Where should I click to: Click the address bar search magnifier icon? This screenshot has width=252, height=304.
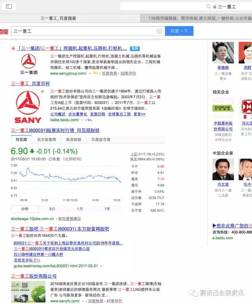208,7
